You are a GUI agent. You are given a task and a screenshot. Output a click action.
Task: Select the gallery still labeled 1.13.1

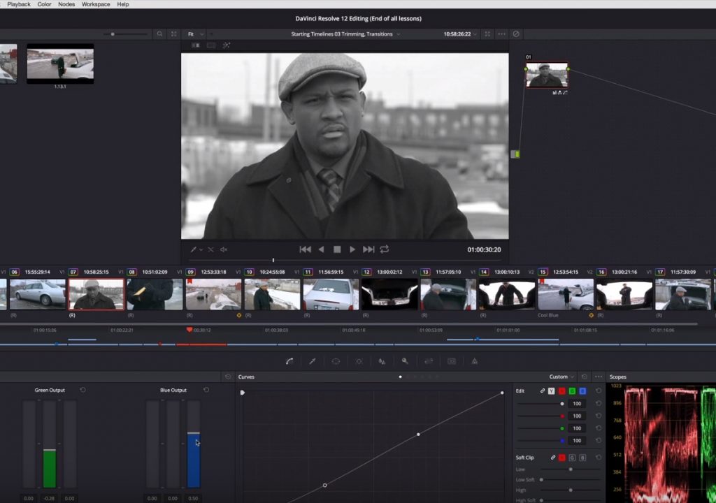point(60,64)
